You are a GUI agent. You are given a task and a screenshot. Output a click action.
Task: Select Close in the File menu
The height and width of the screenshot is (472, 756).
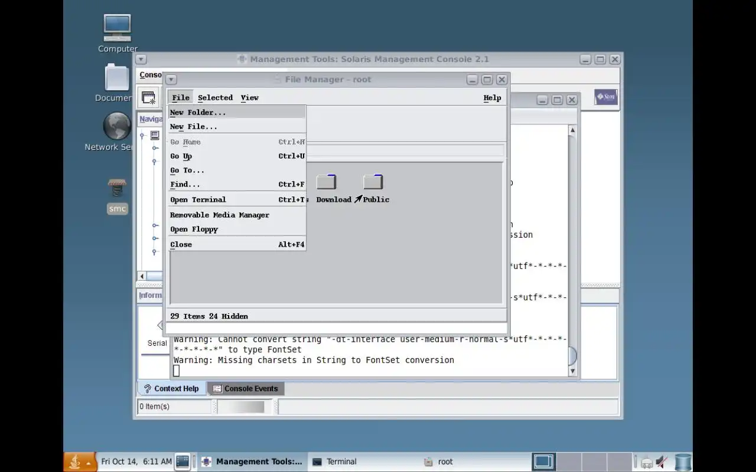(237, 244)
